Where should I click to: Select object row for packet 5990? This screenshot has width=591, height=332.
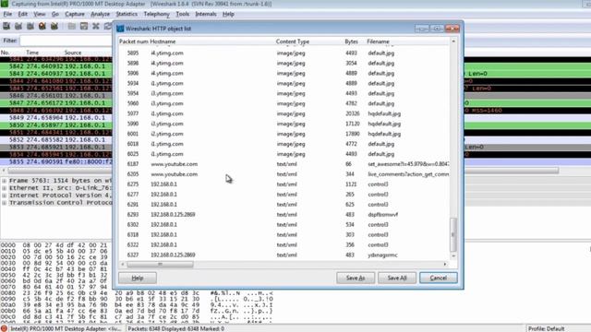pos(284,124)
